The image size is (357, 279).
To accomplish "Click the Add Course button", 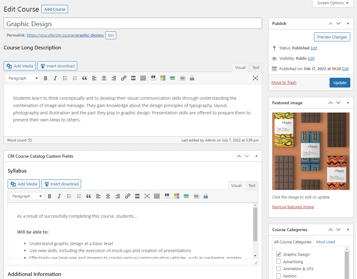I will click(x=55, y=9).
